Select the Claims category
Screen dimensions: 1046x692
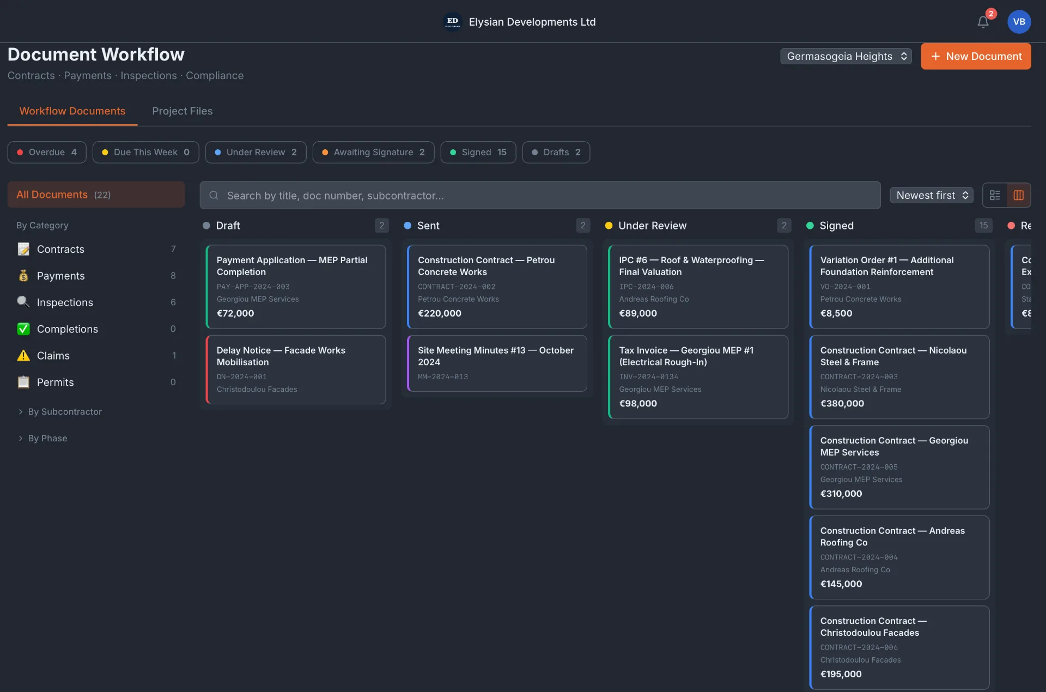point(96,355)
